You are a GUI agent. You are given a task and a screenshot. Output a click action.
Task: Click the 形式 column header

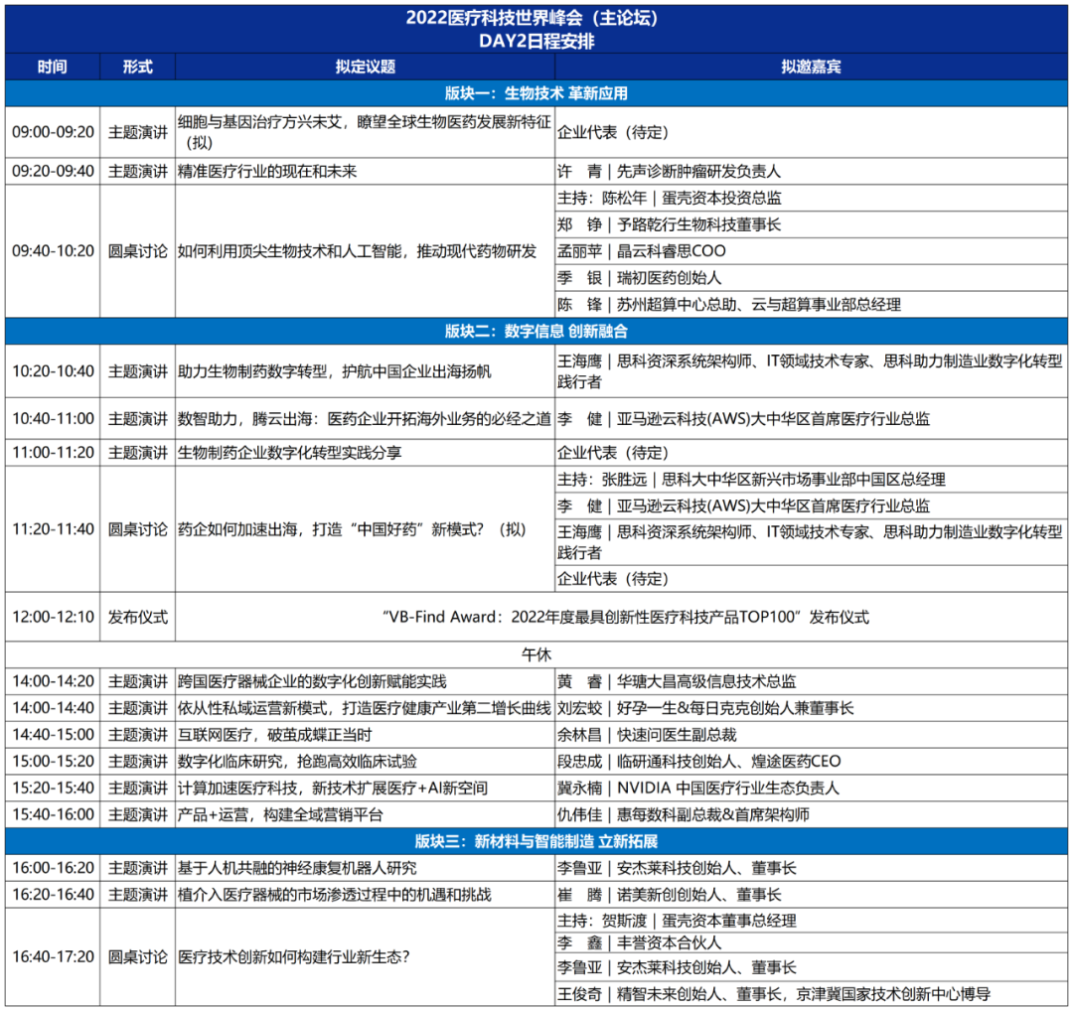click(136, 67)
